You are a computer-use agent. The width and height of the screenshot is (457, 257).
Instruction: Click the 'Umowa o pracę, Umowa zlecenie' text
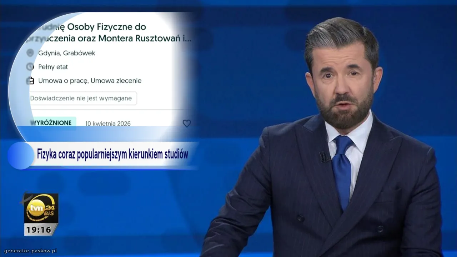[90, 81]
